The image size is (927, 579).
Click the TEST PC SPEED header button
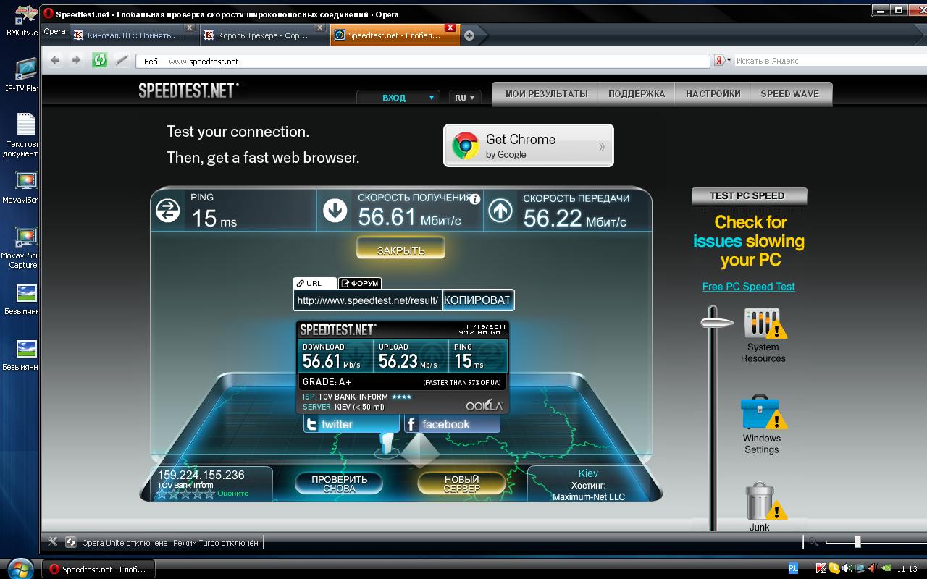click(749, 196)
